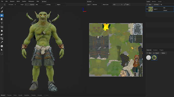Click New material button
Image resolution: width=174 pixels, height=97 pixels.
click(149, 53)
